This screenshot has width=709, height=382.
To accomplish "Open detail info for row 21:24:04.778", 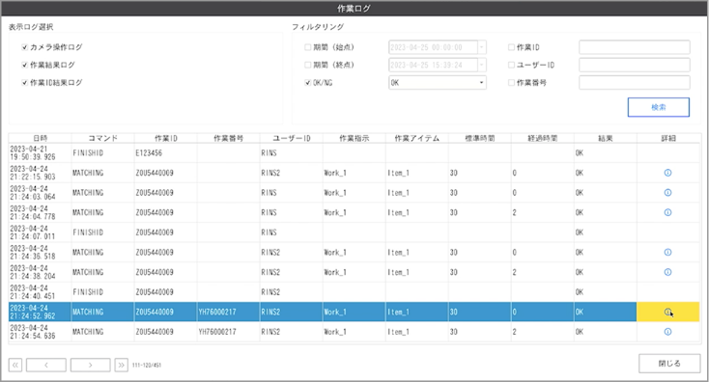I will pos(667,212).
